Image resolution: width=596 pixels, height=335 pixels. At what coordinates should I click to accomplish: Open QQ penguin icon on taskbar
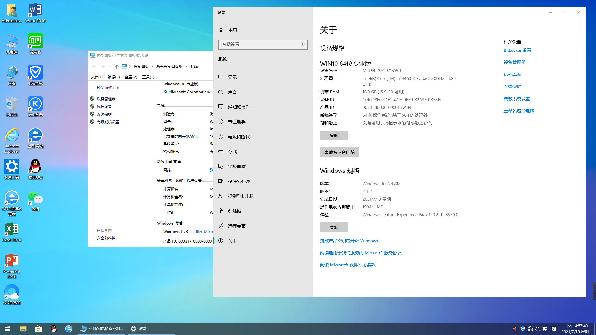53,329
